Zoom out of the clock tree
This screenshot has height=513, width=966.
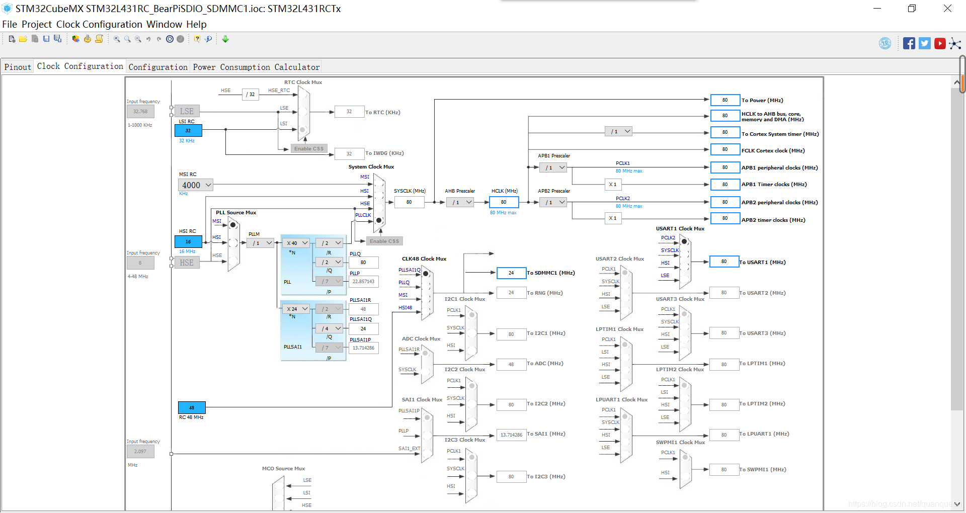(138, 39)
